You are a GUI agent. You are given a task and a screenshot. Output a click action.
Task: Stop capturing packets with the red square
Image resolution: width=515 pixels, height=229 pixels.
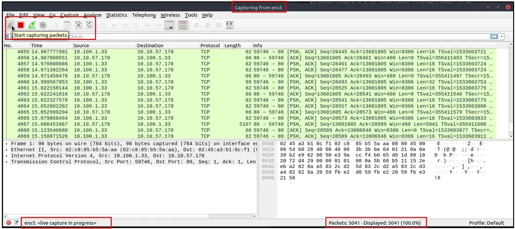21,25
